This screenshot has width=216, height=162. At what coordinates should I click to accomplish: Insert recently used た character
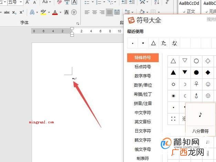click(164, 43)
